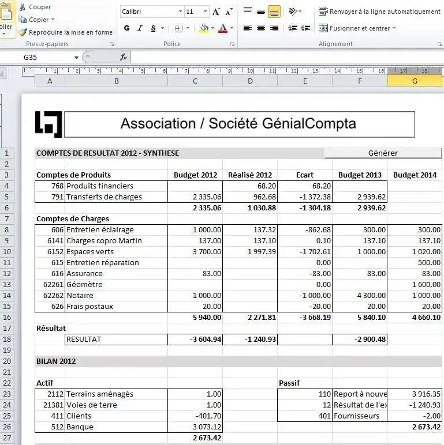Click the "RESULTAT" label cell
Image resolution: width=444 pixels, height=445 pixels.
116,340
